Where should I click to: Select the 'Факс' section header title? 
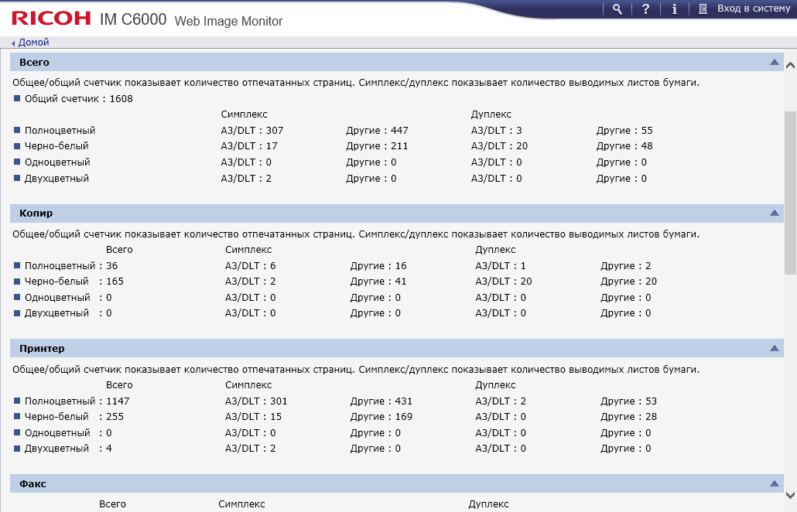32,483
